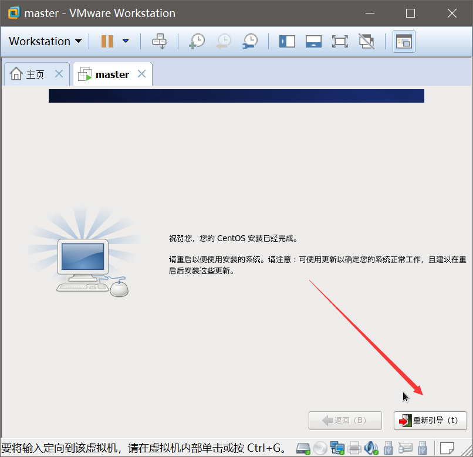473x457 pixels.
Task: Close the 主页 tab
Action: coord(59,74)
